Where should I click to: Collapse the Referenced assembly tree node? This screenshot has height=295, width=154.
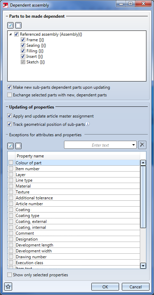(x=10, y=34)
